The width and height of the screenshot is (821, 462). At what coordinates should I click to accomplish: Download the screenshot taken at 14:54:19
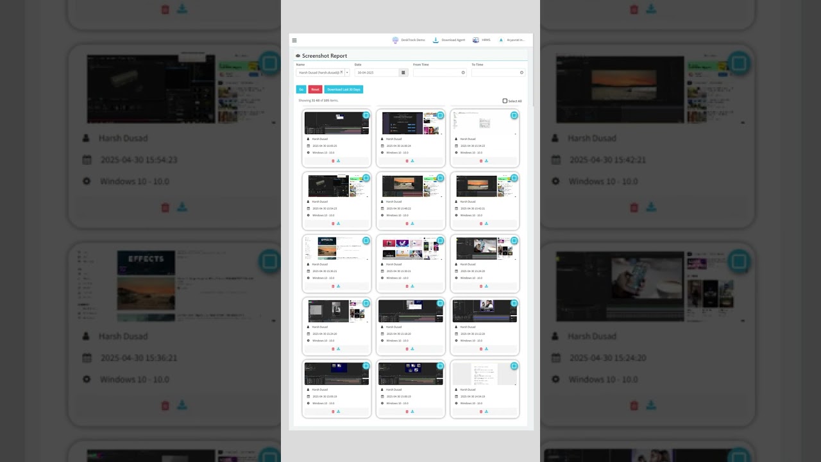(486, 411)
